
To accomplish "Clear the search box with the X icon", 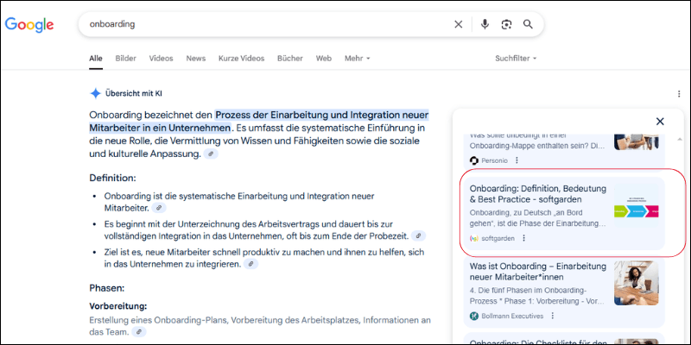I will (x=459, y=24).
